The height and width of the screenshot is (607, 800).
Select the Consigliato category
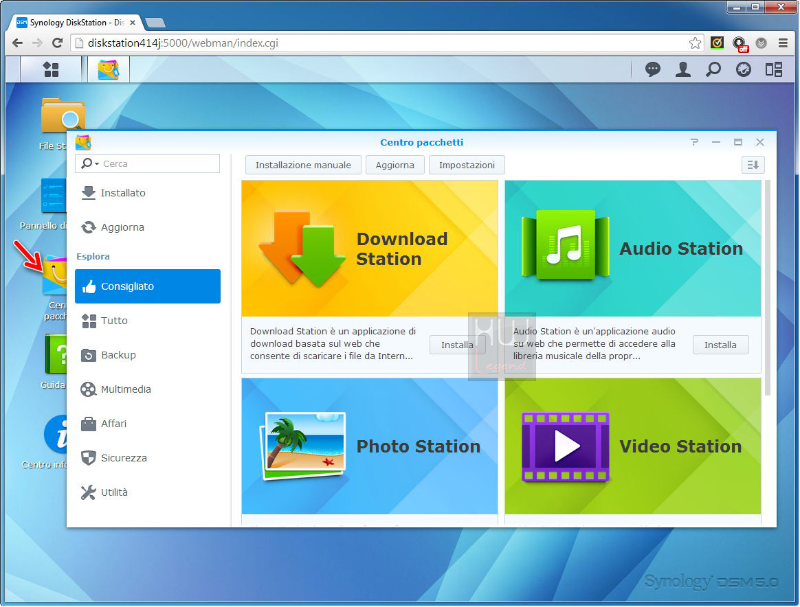point(148,286)
